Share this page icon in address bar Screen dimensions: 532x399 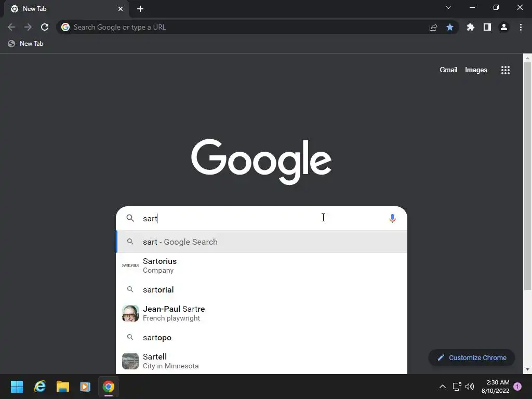click(x=433, y=27)
